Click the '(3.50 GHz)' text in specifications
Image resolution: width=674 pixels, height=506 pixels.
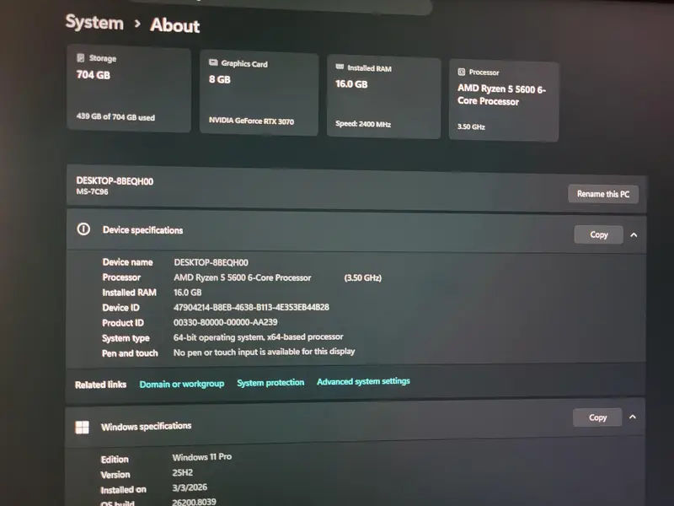362,278
